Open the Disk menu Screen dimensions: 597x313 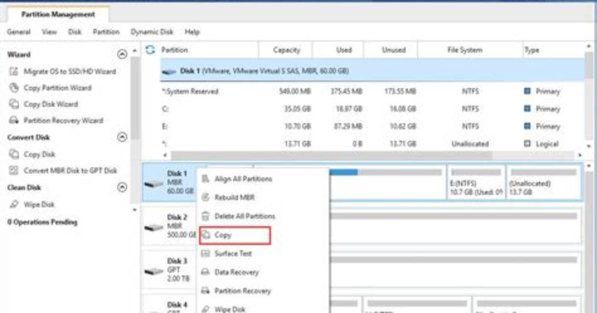75,32
